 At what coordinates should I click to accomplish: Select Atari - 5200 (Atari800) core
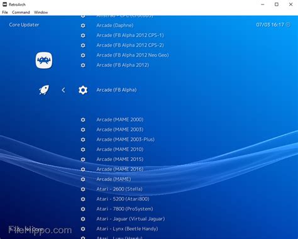[x=123, y=199]
